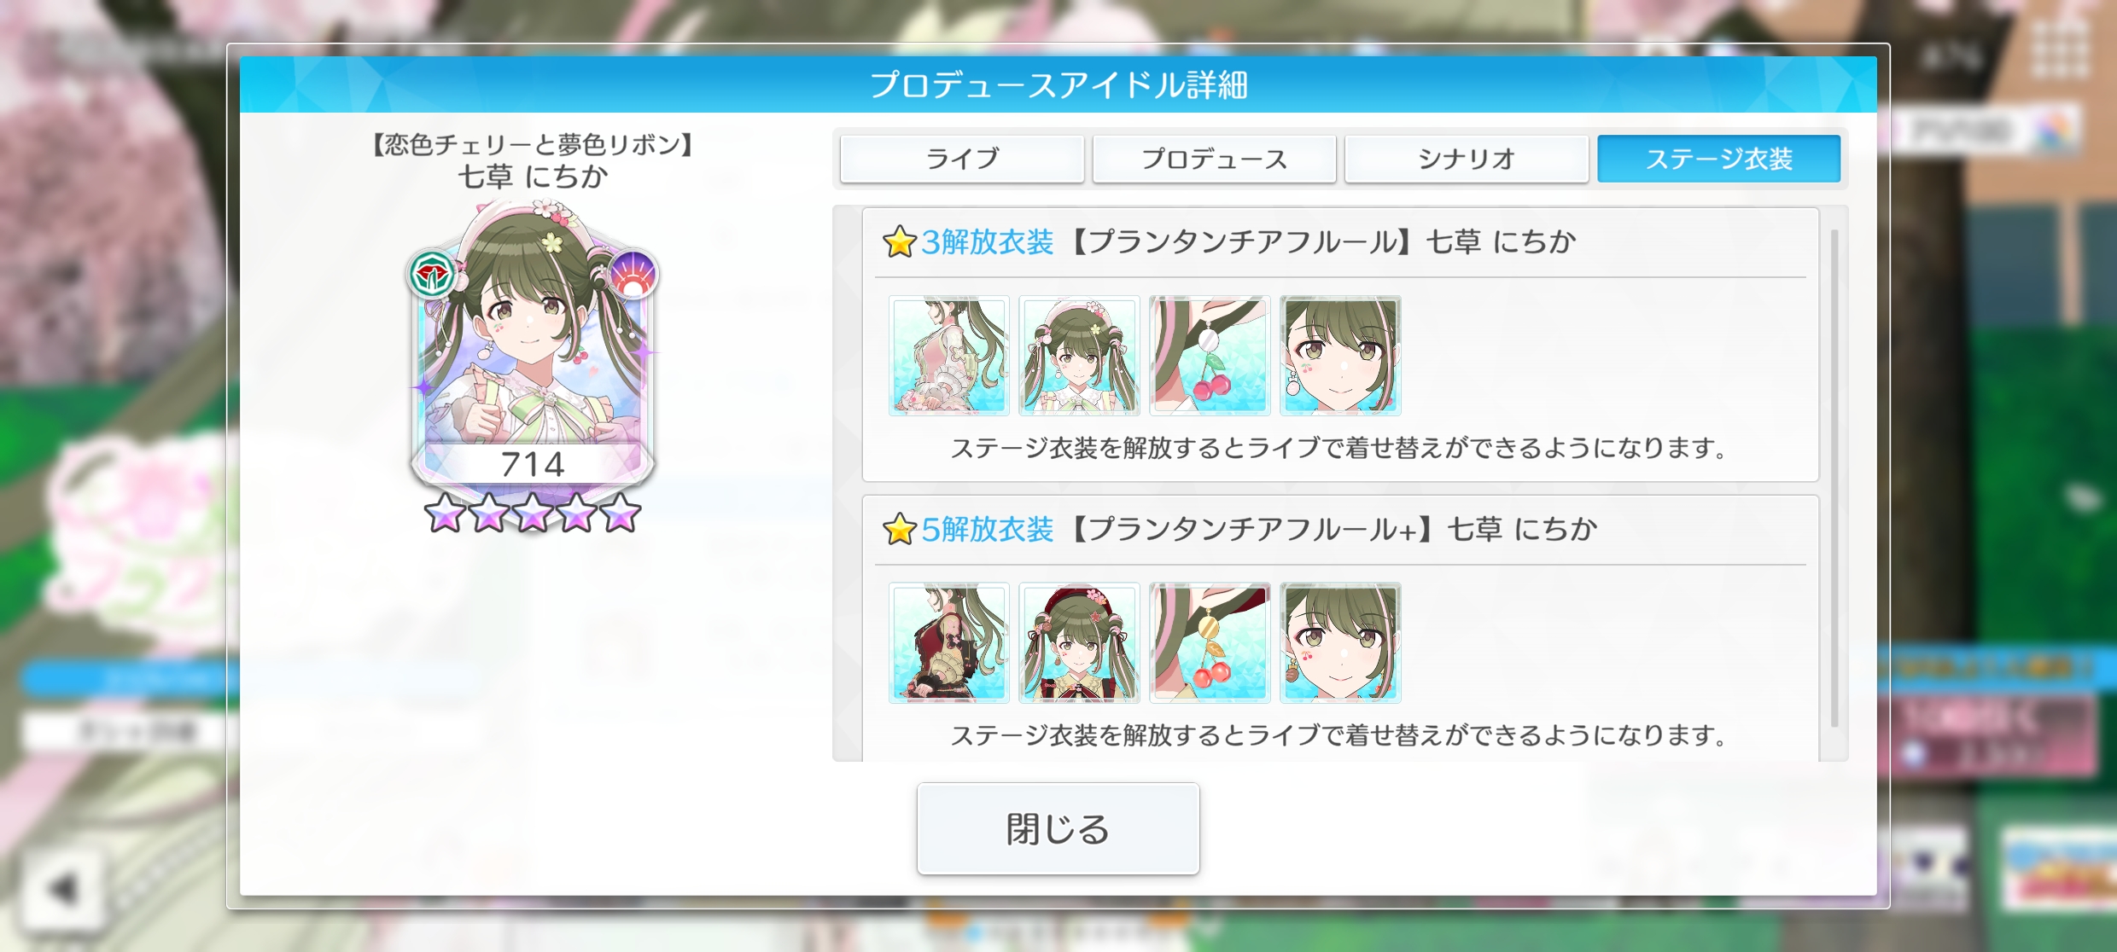
Task: Close the dialog with 閉じる button
Action: 1058,828
